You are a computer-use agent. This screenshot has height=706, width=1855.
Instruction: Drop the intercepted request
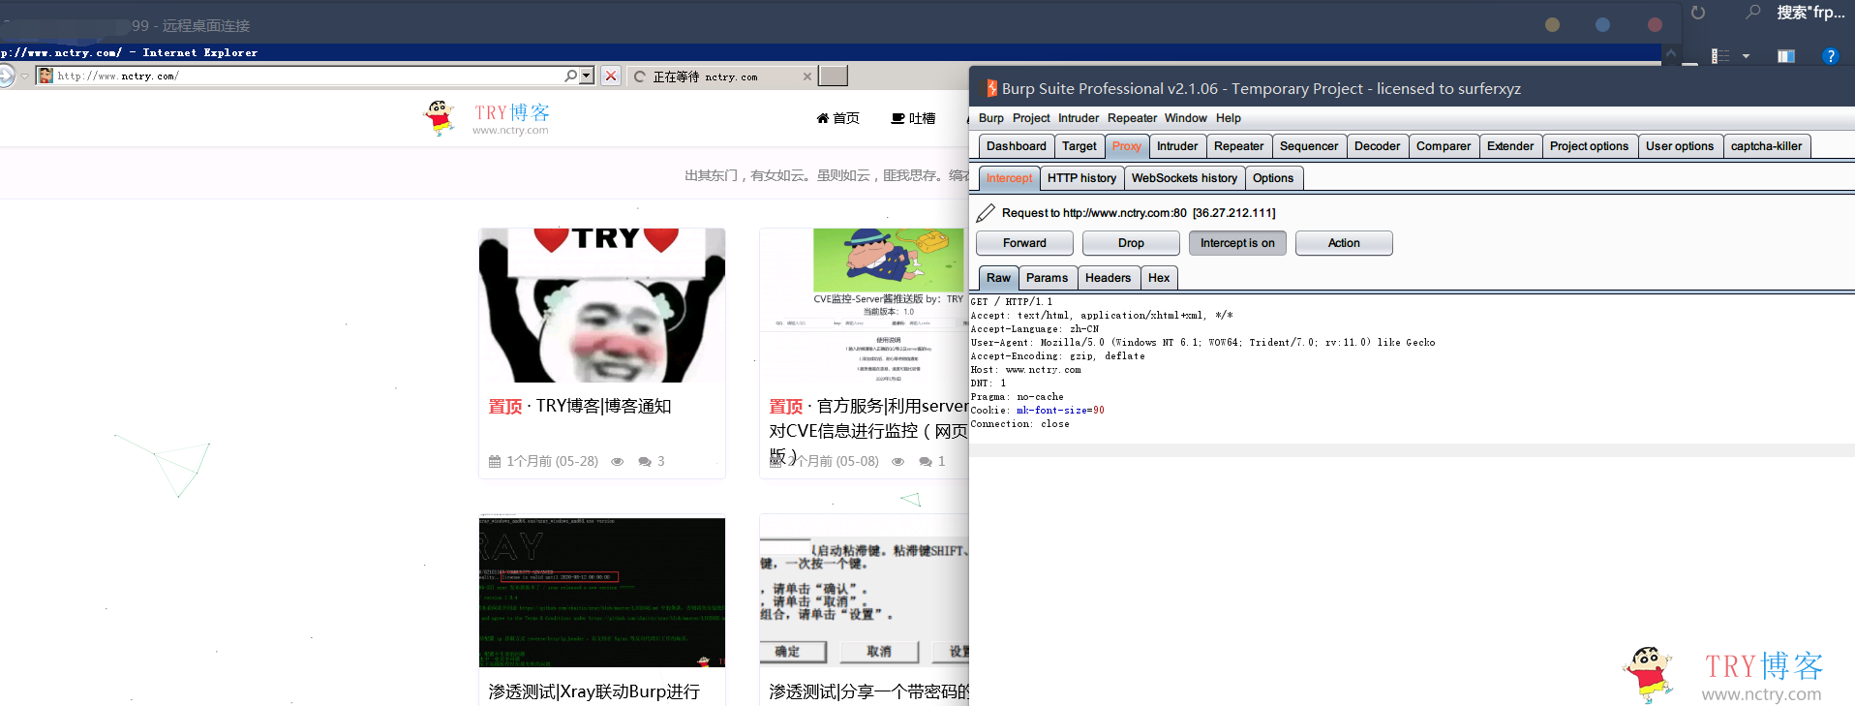tap(1131, 243)
